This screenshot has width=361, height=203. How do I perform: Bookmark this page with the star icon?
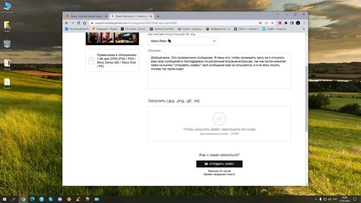(x=272, y=23)
